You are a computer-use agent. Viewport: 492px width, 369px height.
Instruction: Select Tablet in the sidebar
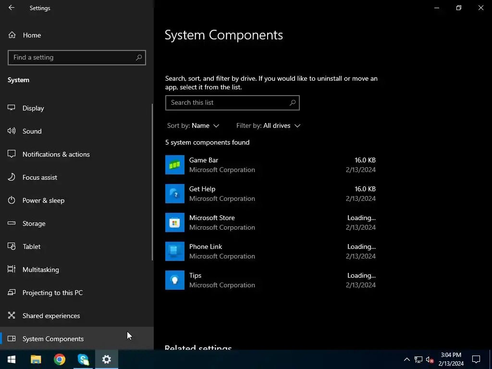click(x=31, y=246)
